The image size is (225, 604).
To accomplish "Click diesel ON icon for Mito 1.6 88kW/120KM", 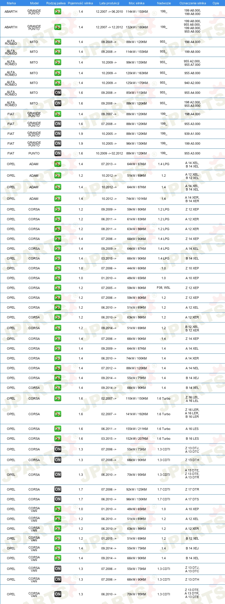I will 58,103.
